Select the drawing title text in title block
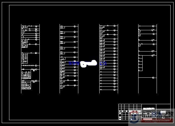This screenshot has width=175, height=126. pos(149,109)
